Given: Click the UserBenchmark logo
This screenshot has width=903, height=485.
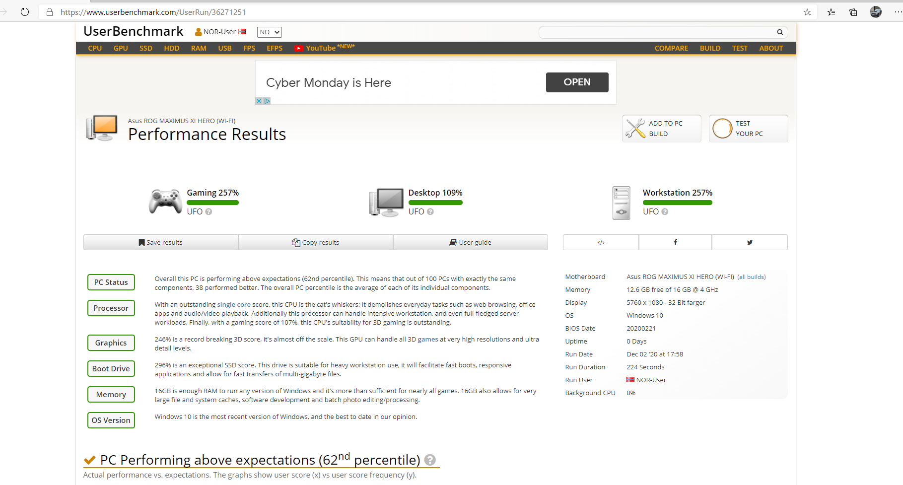Looking at the screenshot, I should tap(133, 31).
